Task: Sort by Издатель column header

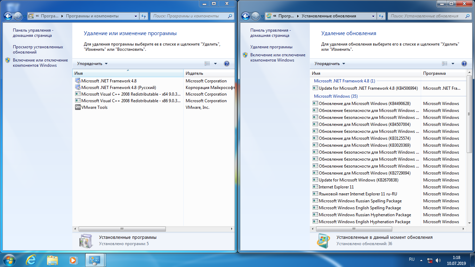Action: click(209, 73)
